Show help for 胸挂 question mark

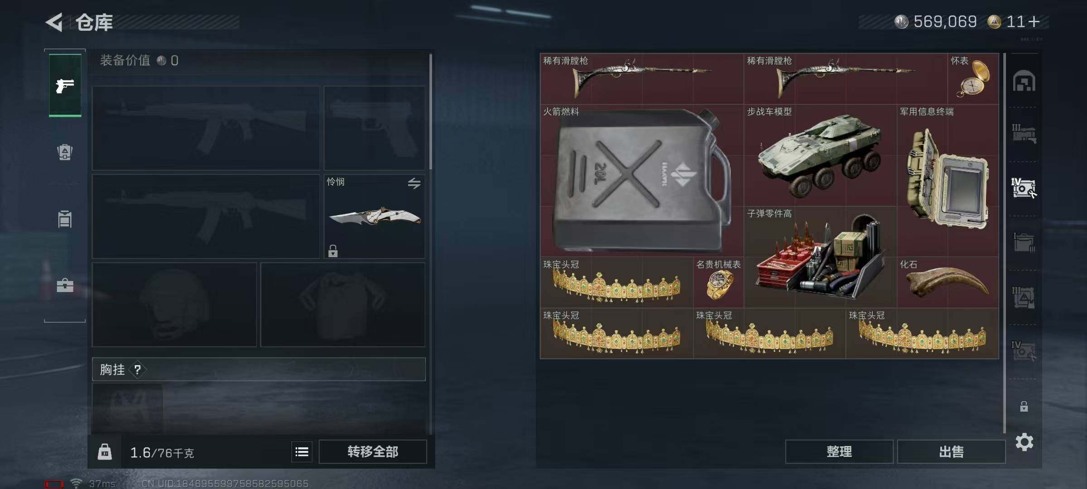tap(138, 370)
